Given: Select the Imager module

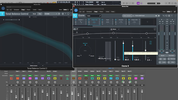Looking at the screenshot, I should pyautogui.click(x=108, y=22).
